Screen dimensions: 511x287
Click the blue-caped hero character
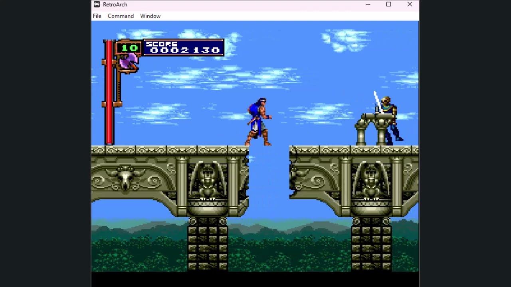(x=258, y=122)
